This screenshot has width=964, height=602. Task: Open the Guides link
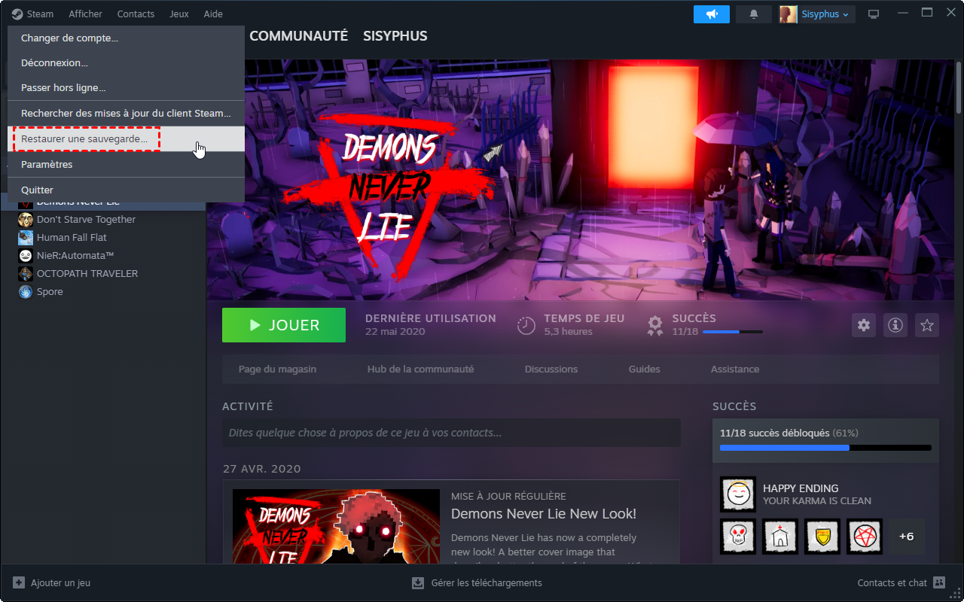[x=644, y=369]
